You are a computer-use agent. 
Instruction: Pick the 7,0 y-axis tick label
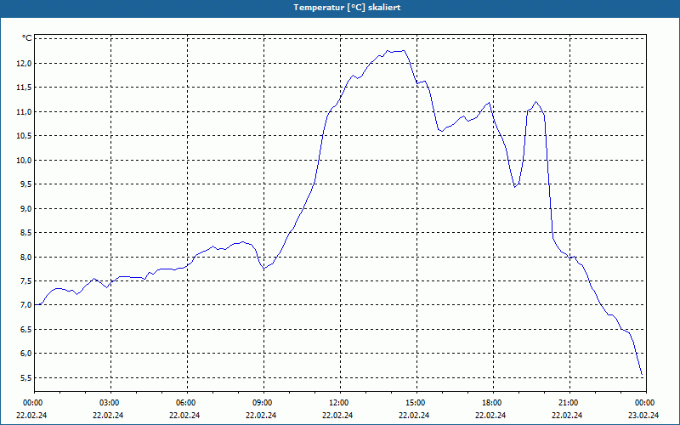pos(26,305)
